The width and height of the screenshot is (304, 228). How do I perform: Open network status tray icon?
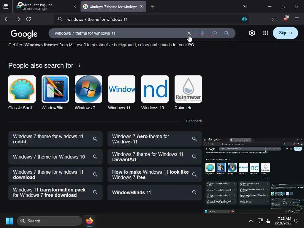coord(260,221)
